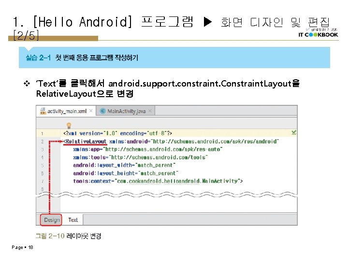Switch to the Text view tab
Screen dimensions: 348x261
pyautogui.click(x=73, y=220)
